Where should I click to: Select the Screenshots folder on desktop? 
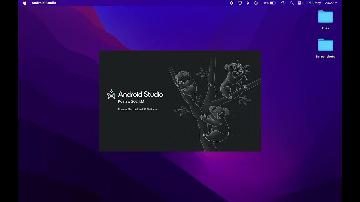(325, 48)
